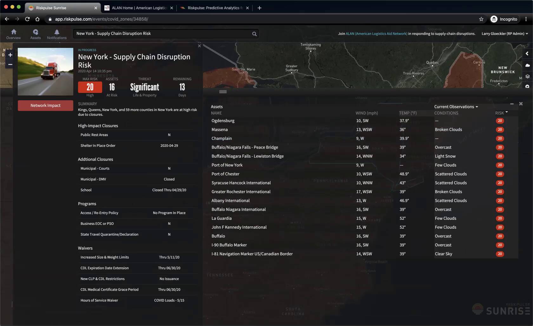
Task: Zoom out on the map
Action: (10, 64)
